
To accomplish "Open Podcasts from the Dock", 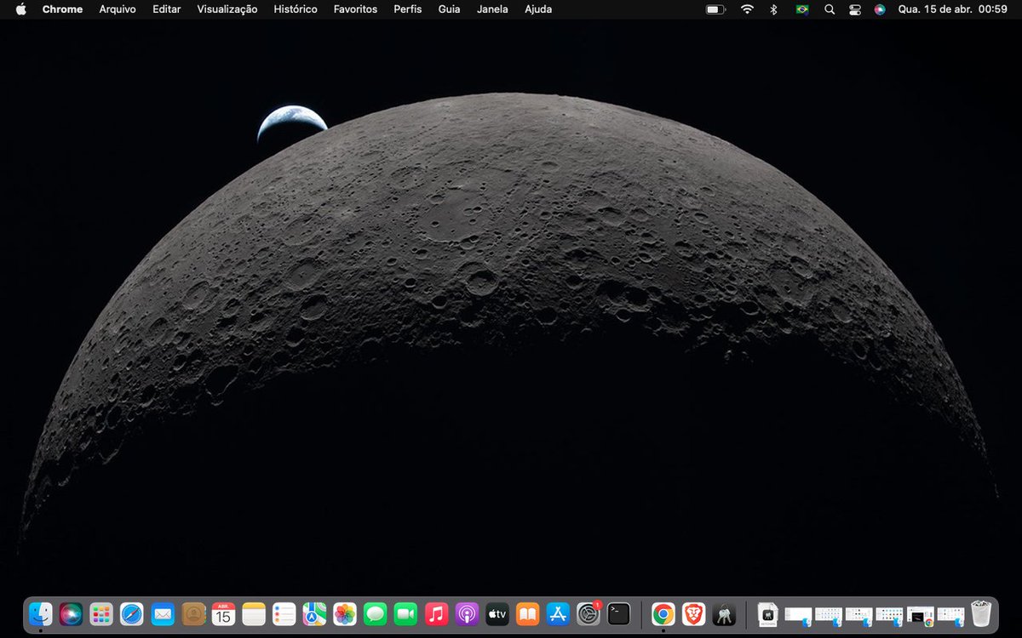I will click(467, 613).
